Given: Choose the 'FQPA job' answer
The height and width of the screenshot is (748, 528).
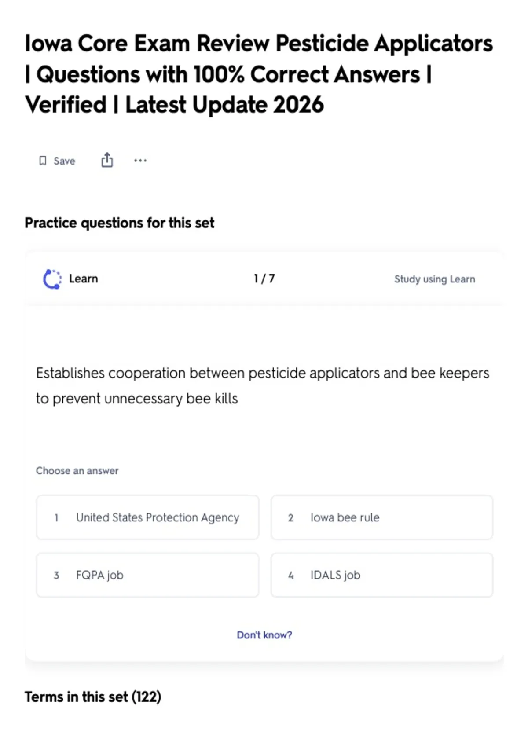Looking at the screenshot, I should [x=147, y=575].
